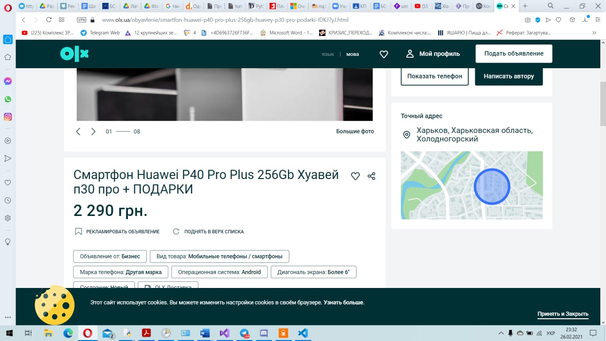Open 12 крупнейших bookmark
Viewport: 606px width, 341px height.
pos(152,33)
